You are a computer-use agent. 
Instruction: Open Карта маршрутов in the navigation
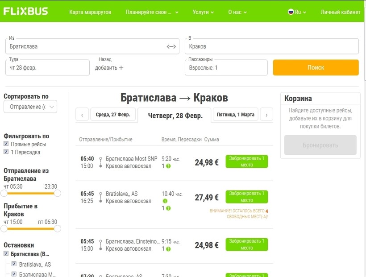90,12
